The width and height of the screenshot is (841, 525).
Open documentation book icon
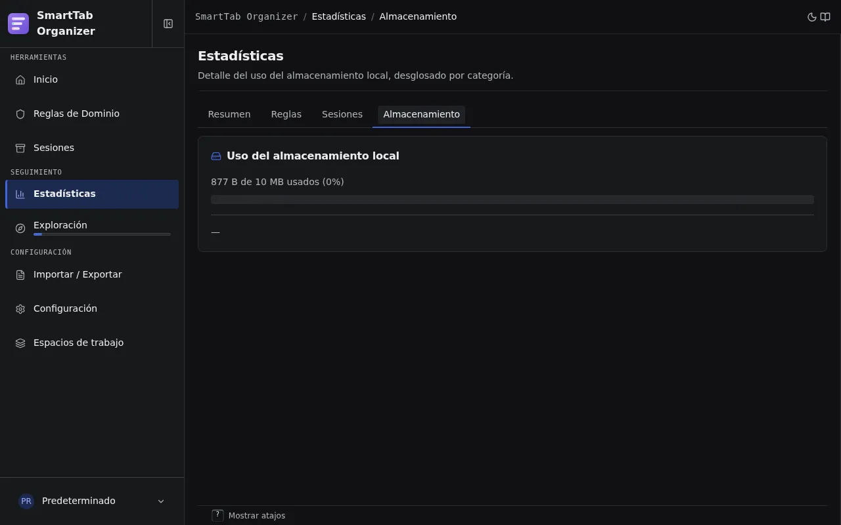pos(825,17)
